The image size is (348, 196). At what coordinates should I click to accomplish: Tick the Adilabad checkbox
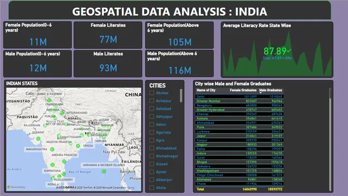(x=152, y=109)
